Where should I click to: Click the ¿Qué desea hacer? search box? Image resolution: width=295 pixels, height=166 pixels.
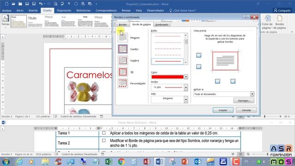point(183,11)
